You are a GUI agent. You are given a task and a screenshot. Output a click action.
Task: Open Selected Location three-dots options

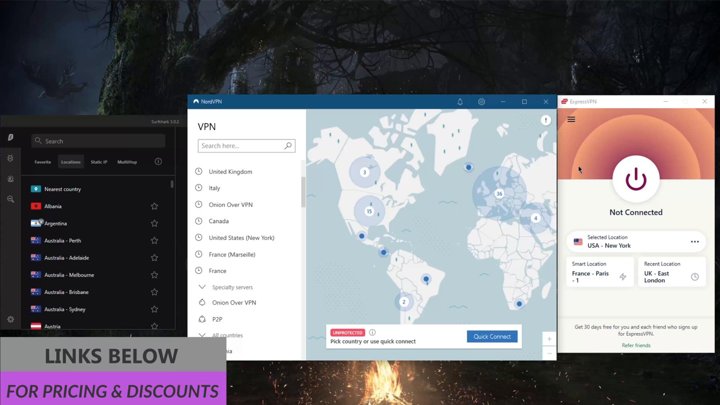[x=694, y=242]
